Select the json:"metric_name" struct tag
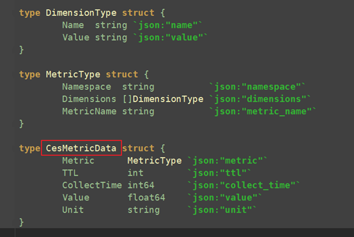Viewport: 354px width, 237px height. [x=263, y=111]
